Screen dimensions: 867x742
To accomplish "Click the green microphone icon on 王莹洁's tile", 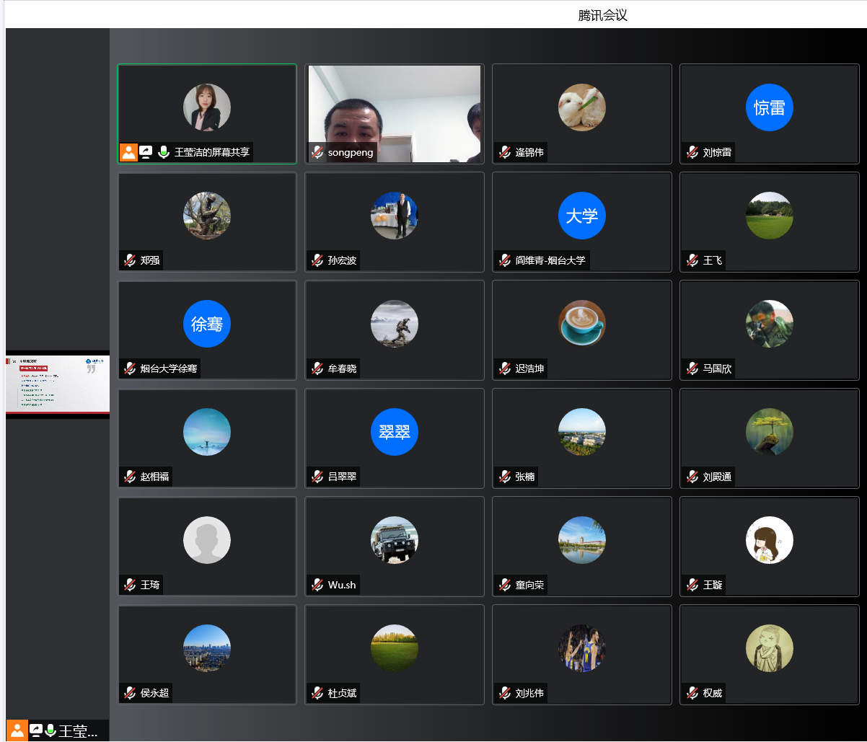I will 164,152.
